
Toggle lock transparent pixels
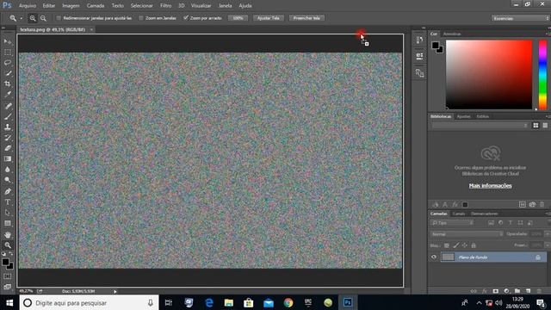tap(447, 245)
